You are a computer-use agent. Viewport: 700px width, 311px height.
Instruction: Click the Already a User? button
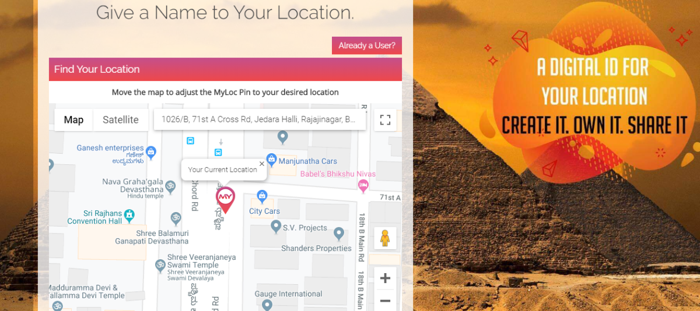[x=367, y=45]
